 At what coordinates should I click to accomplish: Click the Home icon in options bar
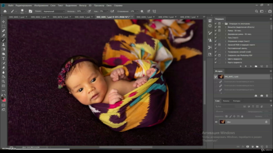[5, 11]
